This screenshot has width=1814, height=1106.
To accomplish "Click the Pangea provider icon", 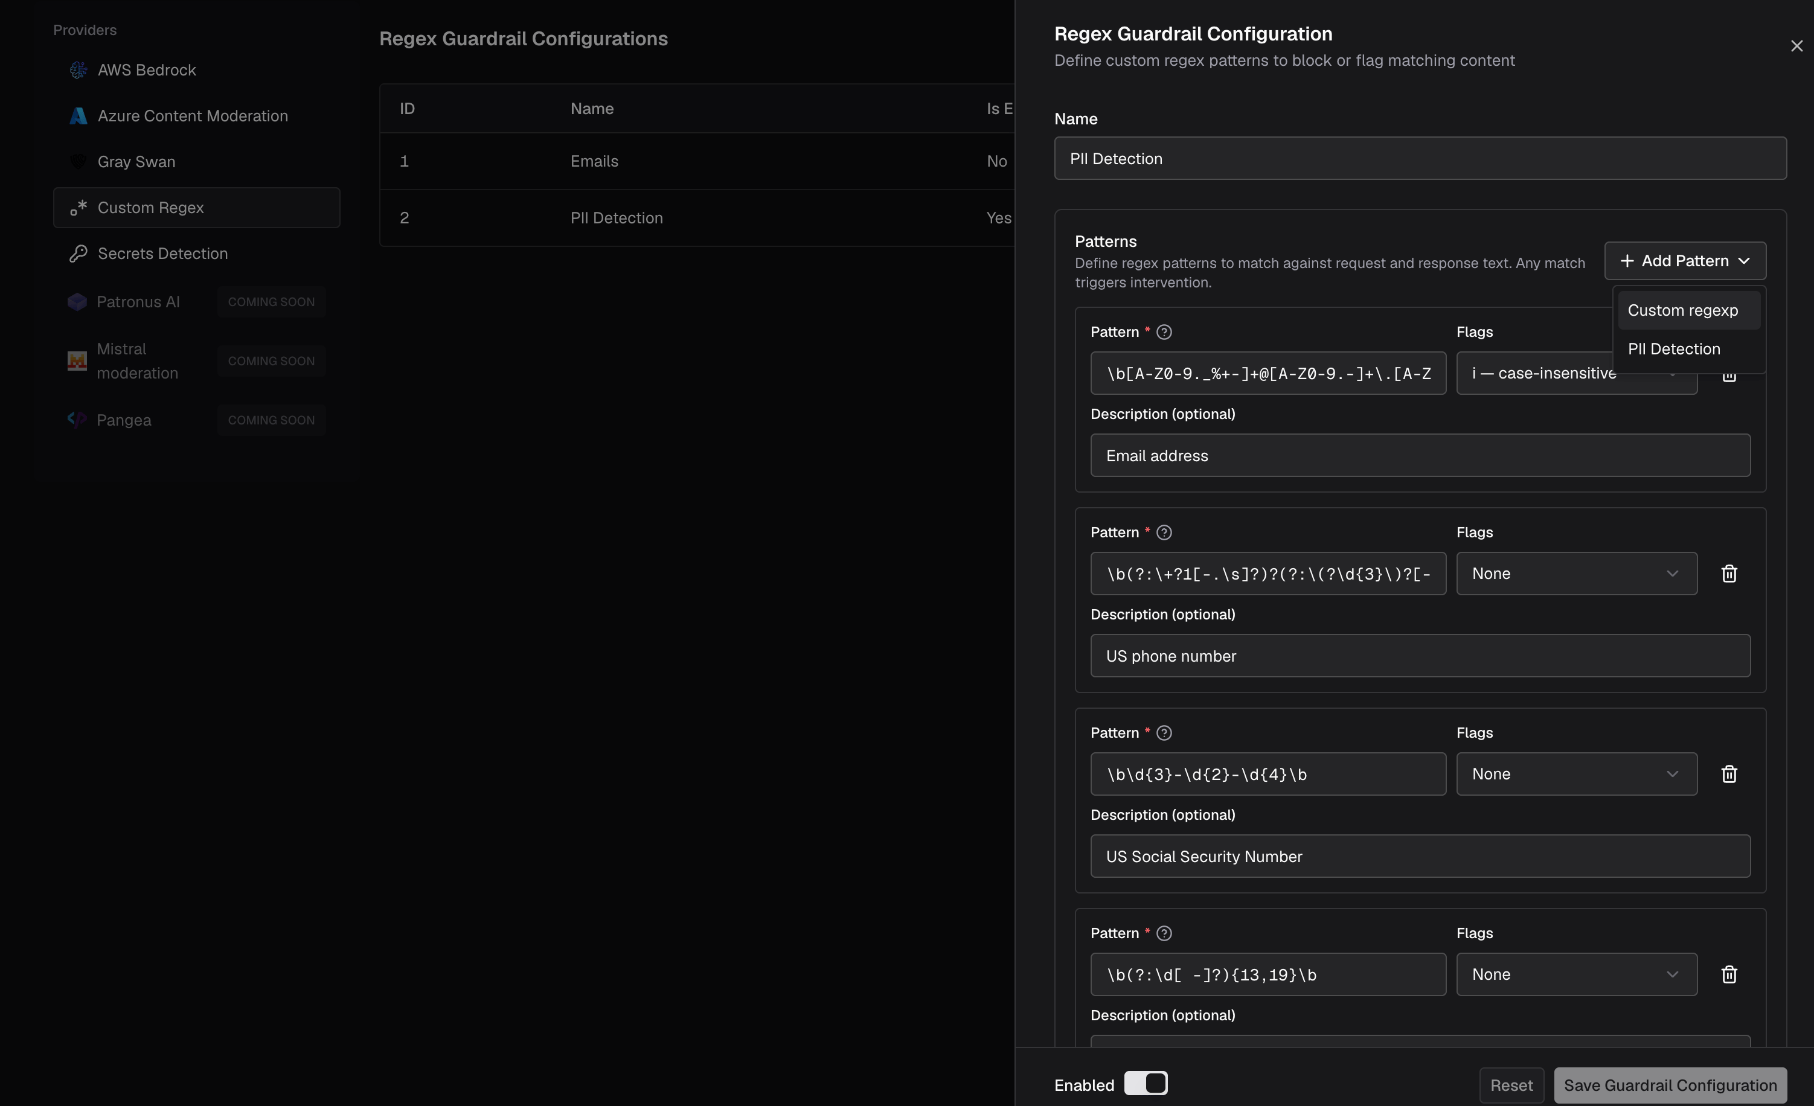I will (x=77, y=420).
